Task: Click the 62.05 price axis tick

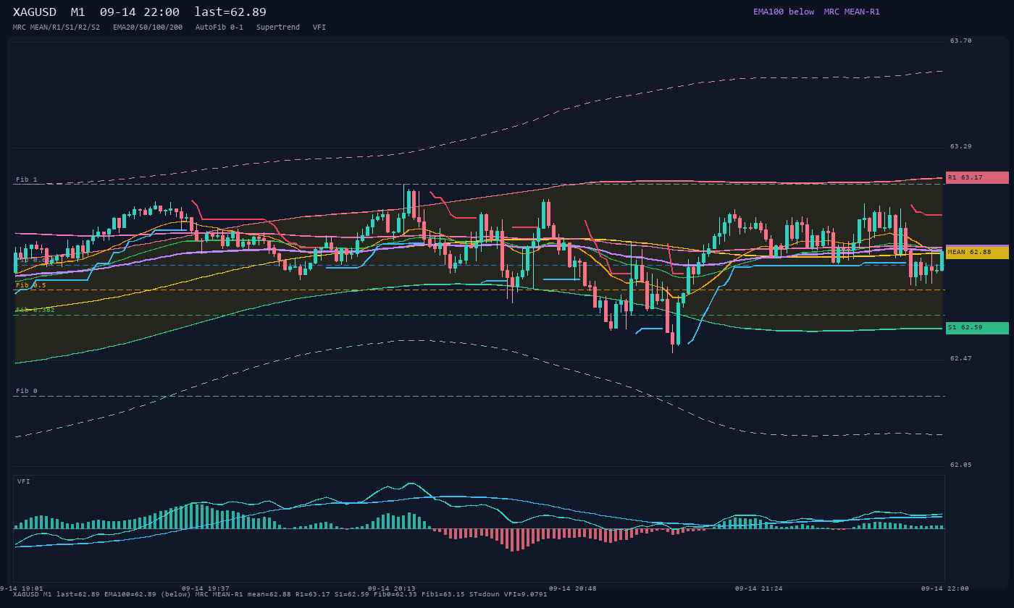Action: point(961,465)
